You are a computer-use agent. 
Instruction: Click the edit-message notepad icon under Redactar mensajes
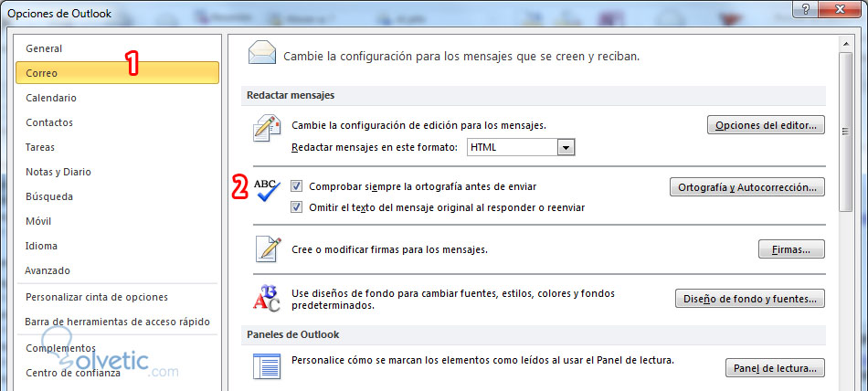(266, 129)
